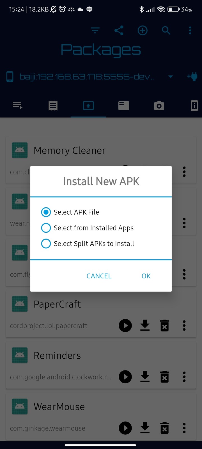Image resolution: width=202 pixels, height=449 pixels.
Task: Click the add circle plus icon
Action: (x=143, y=30)
